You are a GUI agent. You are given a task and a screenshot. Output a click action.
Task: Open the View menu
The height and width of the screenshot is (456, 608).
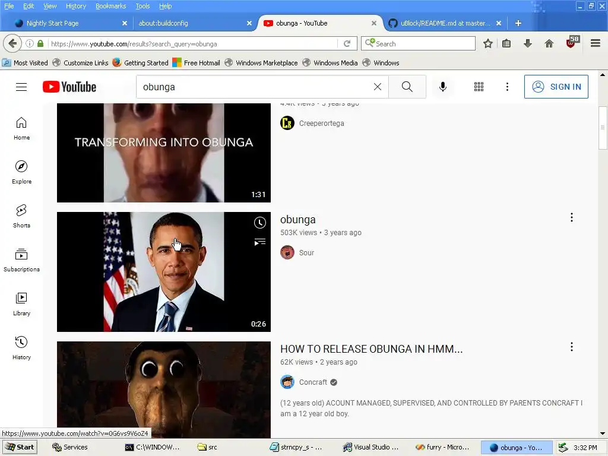[50, 6]
